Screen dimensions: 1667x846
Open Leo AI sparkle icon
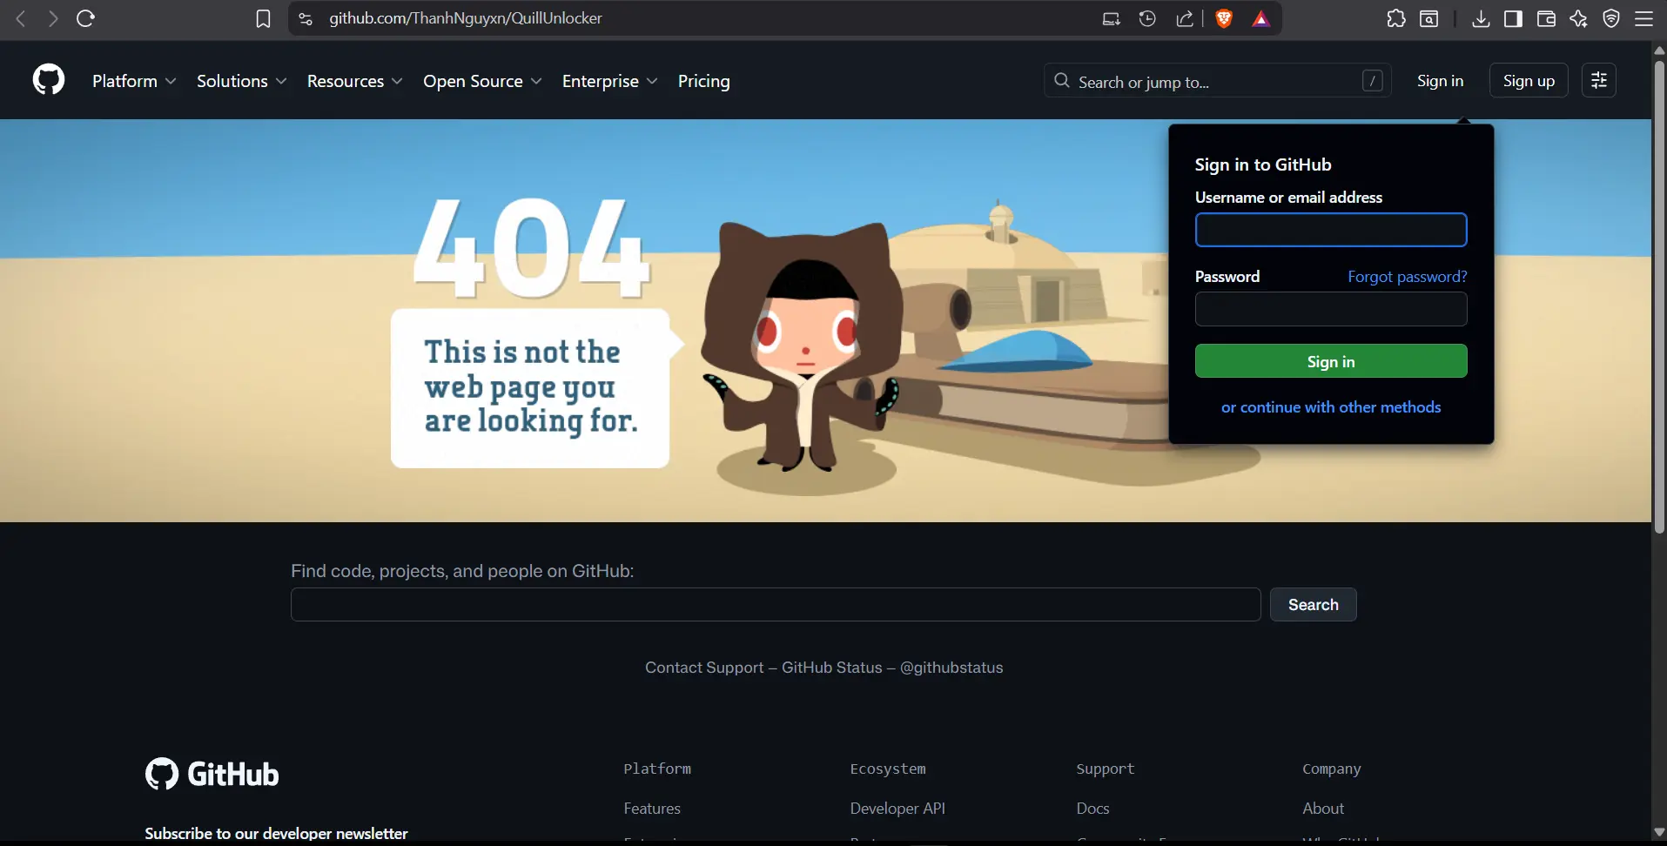coord(1578,18)
